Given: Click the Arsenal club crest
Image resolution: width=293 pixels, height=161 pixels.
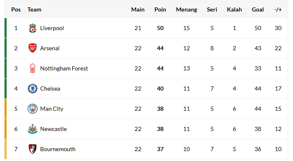Looking at the screenshot, I should [x=33, y=48].
